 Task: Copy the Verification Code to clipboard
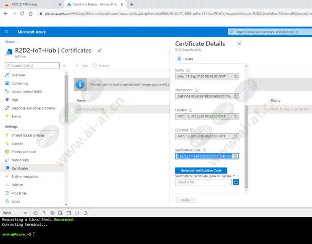236,156
